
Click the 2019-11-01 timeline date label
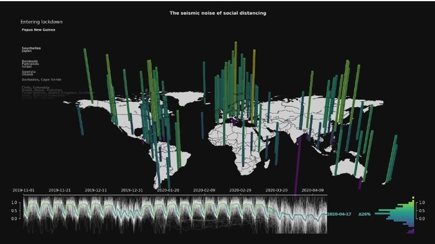(x=23, y=191)
